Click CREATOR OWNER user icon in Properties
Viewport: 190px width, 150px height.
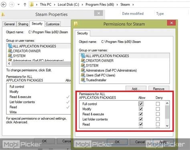click(10, 51)
